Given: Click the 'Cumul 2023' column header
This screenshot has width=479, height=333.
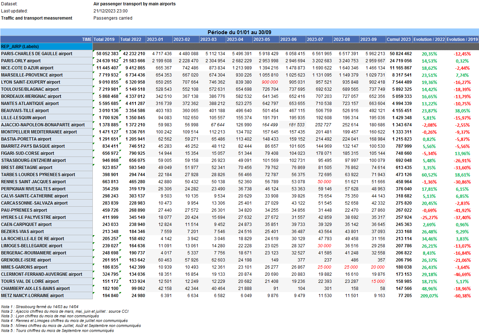Looking at the screenshot, I should coord(399,39).
